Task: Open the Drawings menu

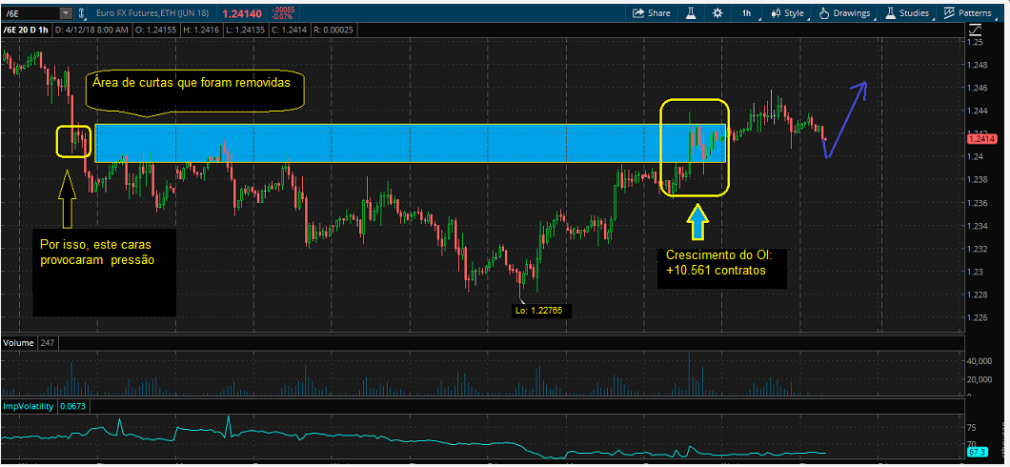Action: 847,13
